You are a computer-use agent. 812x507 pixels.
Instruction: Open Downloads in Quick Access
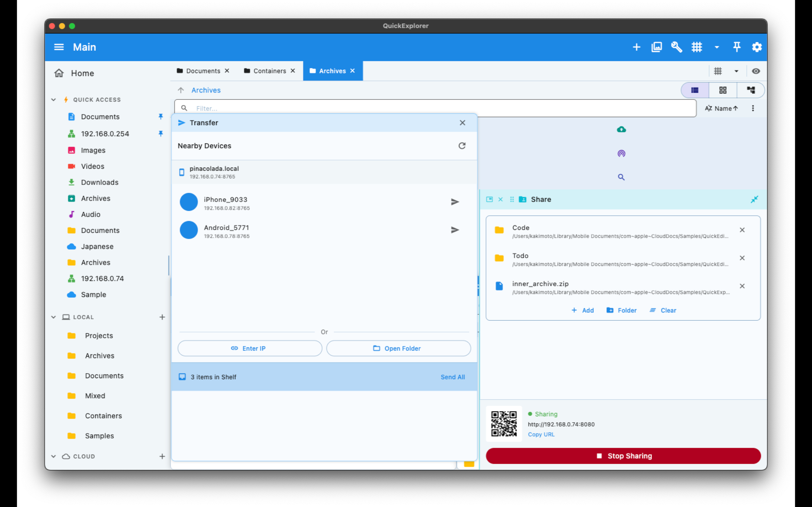pos(100,183)
